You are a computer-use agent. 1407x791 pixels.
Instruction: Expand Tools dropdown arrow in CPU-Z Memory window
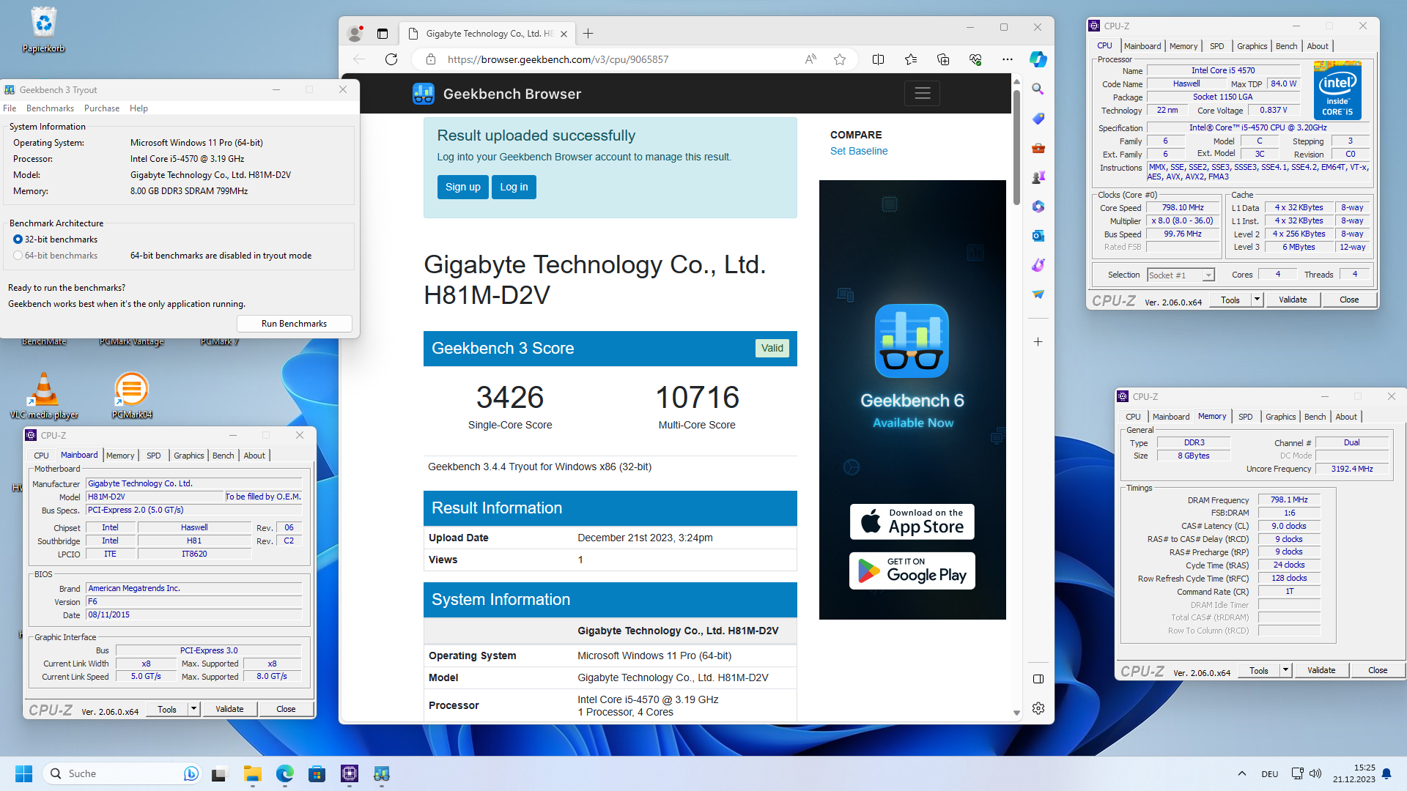1285,670
